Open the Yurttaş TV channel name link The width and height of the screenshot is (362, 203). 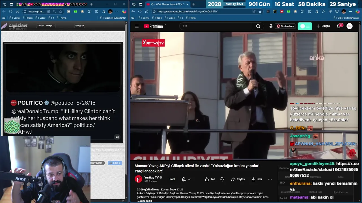click(152, 177)
